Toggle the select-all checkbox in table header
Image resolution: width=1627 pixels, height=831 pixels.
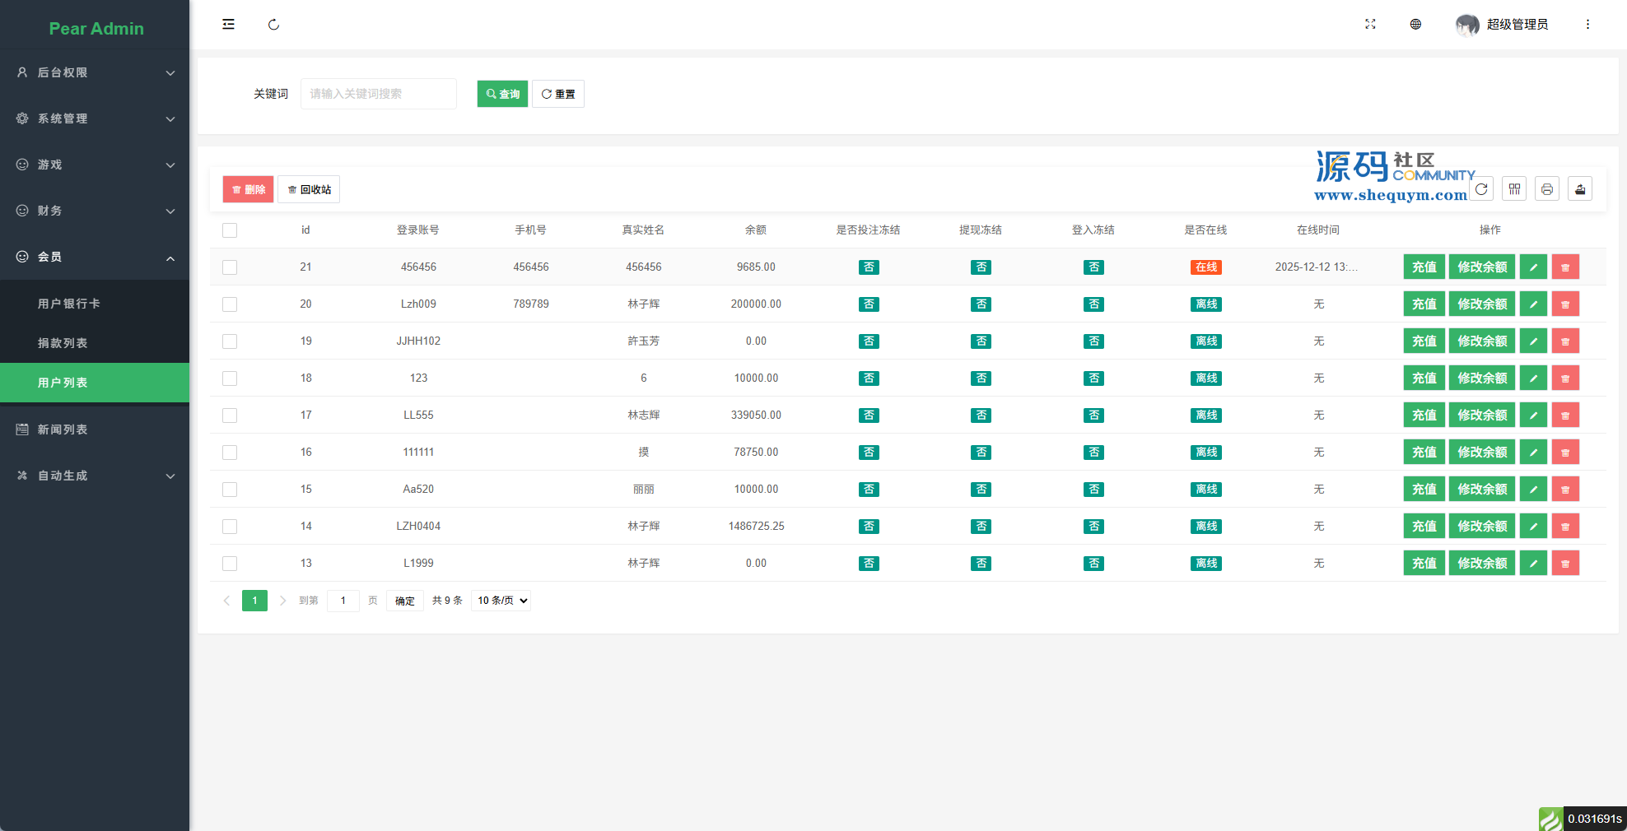coord(230,230)
